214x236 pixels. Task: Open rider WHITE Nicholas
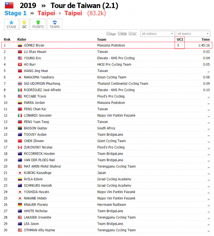(x=36, y=211)
